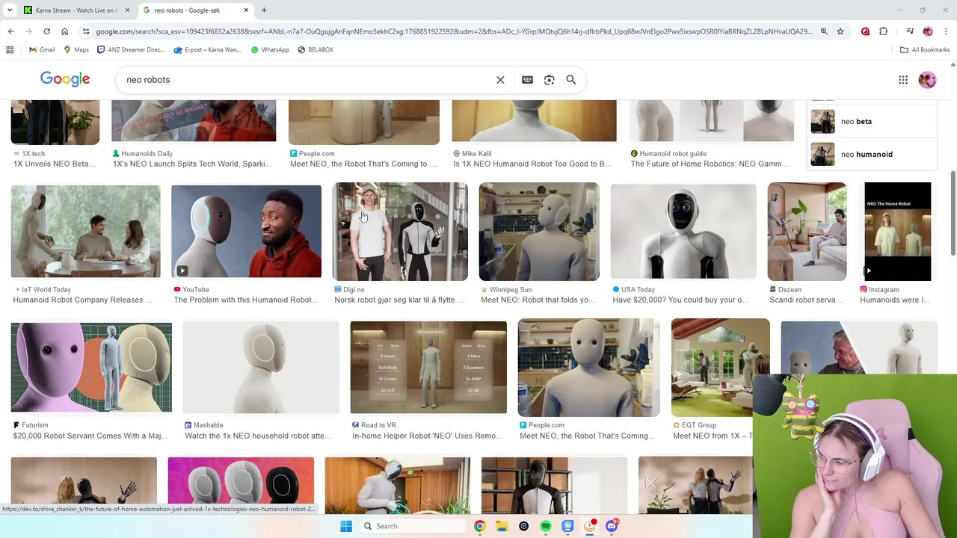957x538 pixels.
Task: Open the Futurism $20,000 Robot Servant image
Action: [x=91, y=368]
